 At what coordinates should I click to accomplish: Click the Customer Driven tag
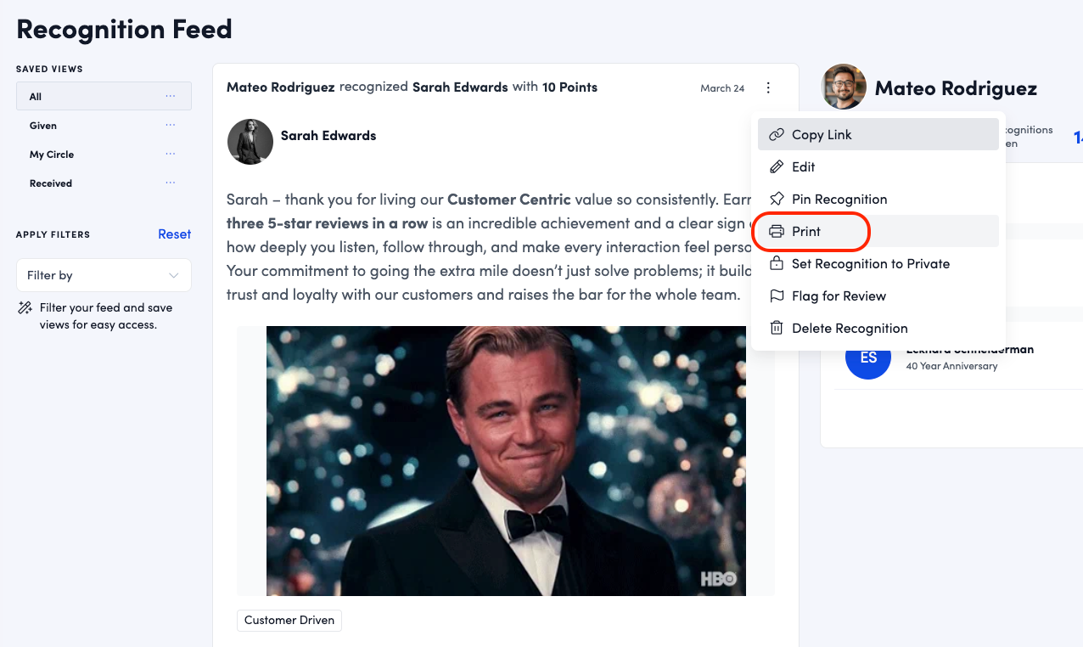[x=289, y=621]
